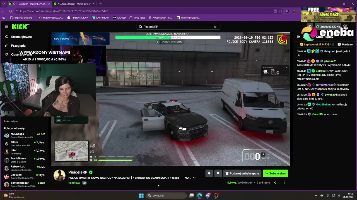357x200 pixels.
Task: Clear the PisicelaRP search text
Action: (215, 27)
